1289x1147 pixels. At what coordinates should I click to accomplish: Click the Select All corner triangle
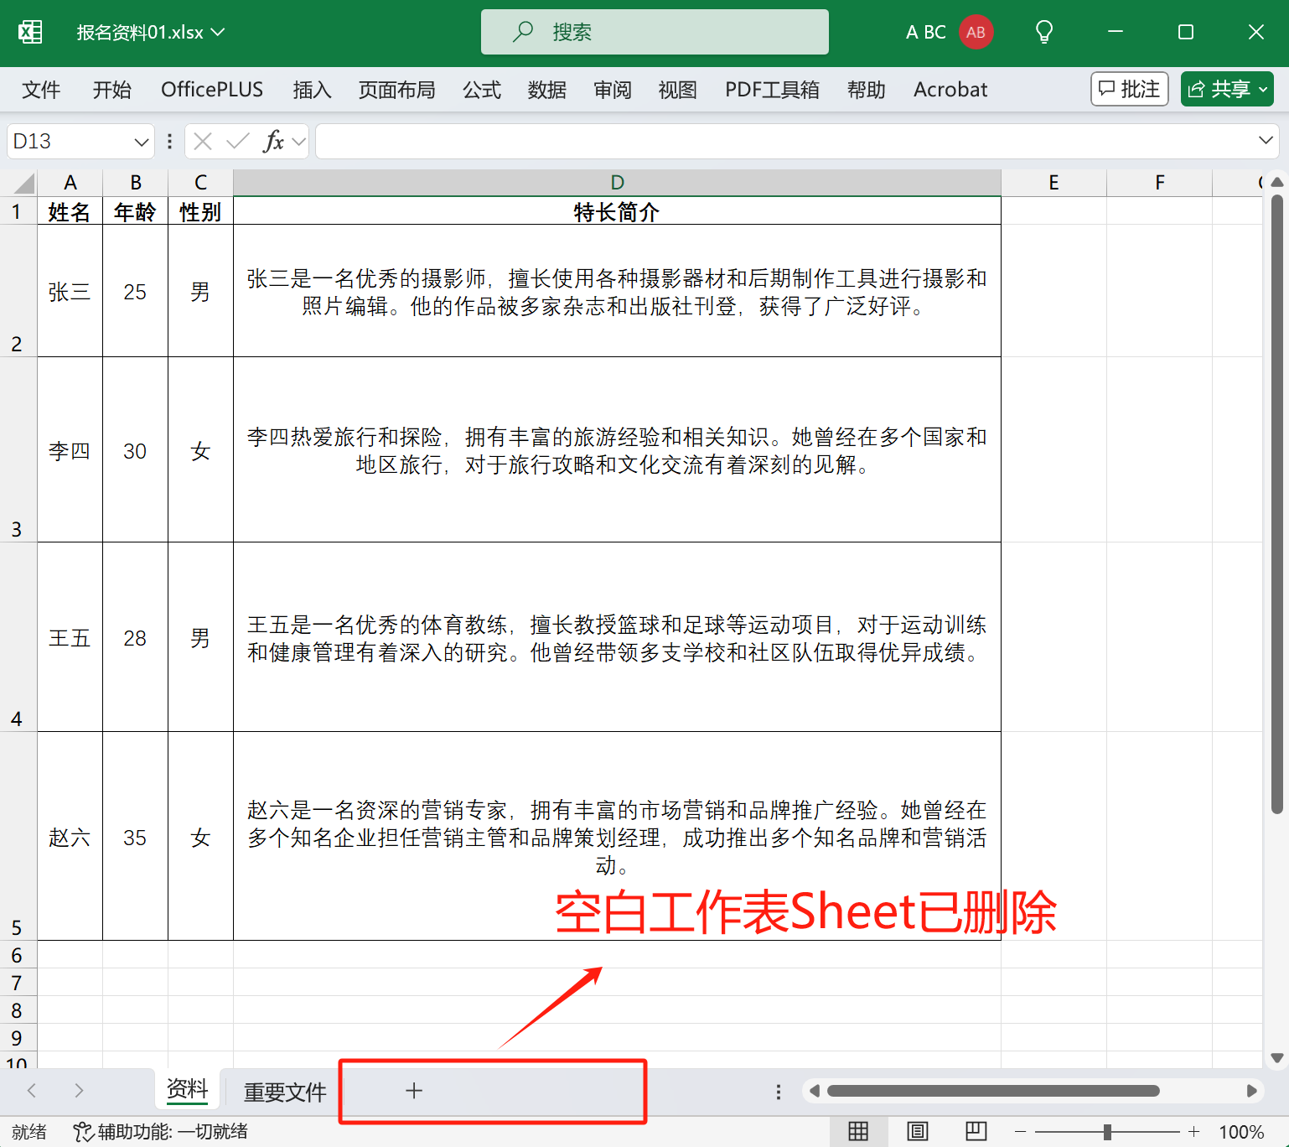[24, 183]
